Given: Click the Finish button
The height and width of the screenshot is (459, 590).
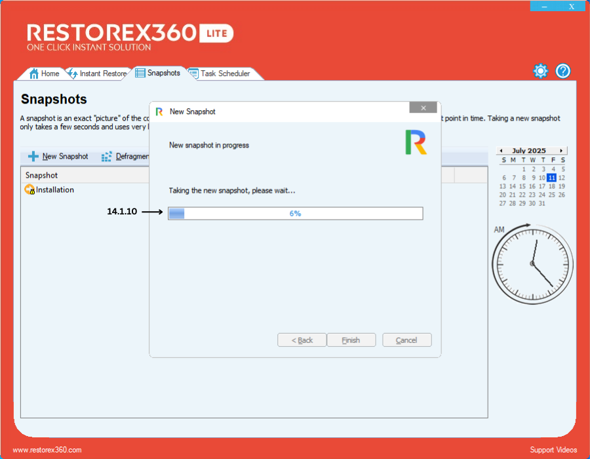Looking at the screenshot, I should point(351,340).
